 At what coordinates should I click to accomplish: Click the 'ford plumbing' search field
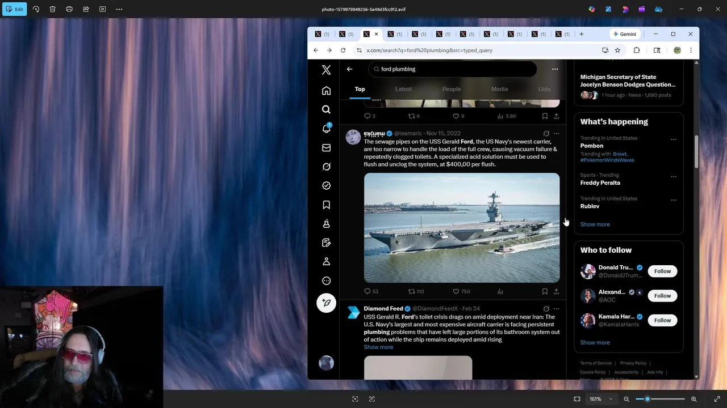point(453,69)
